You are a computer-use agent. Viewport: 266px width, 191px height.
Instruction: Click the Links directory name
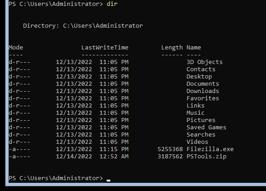coord(196,106)
